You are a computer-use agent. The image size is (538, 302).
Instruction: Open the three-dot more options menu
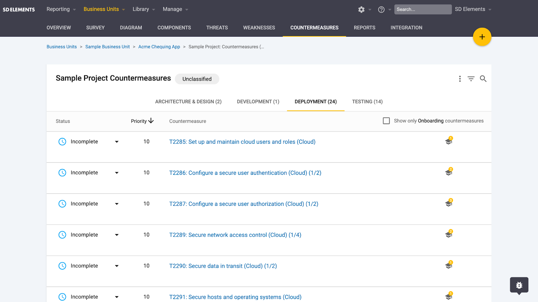[x=460, y=79]
